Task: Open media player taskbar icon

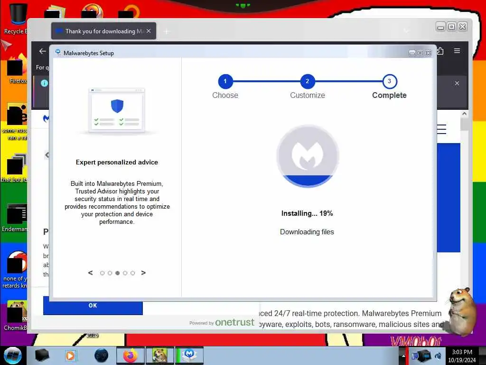Action: pyautogui.click(x=70, y=355)
